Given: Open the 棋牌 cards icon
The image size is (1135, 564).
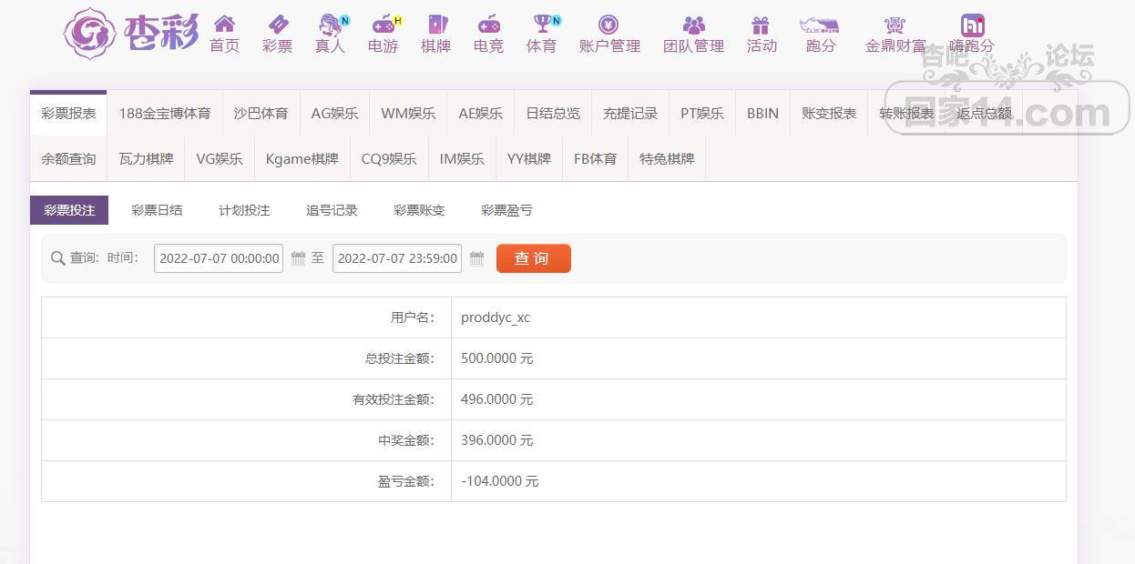Looking at the screenshot, I should 436,25.
